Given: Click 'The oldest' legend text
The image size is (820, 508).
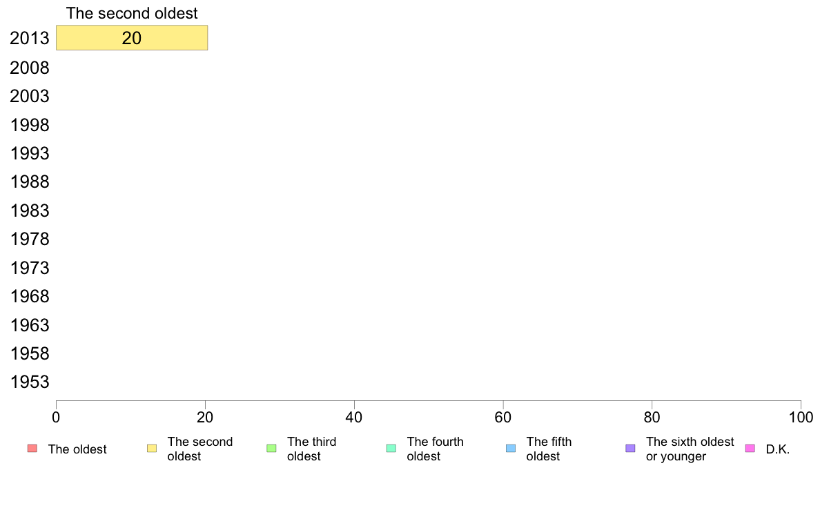Looking at the screenshot, I should [x=77, y=449].
